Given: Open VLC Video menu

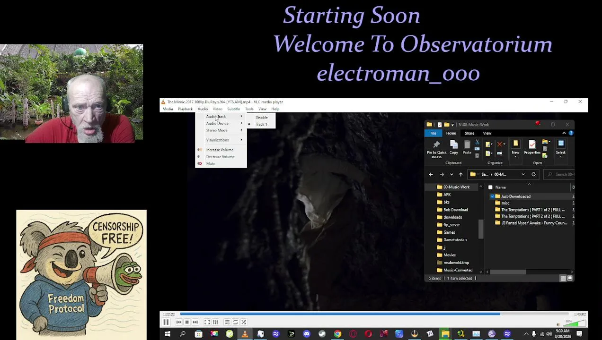Looking at the screenshot, I should pos(217,109).
